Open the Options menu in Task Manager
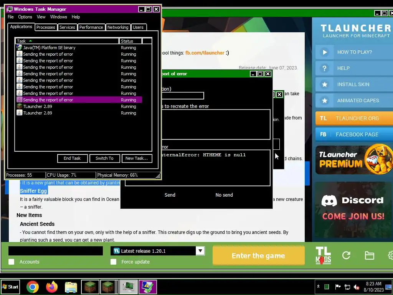Image resolution: width=393 pixels, height=295 pixels. coord(25,17)
